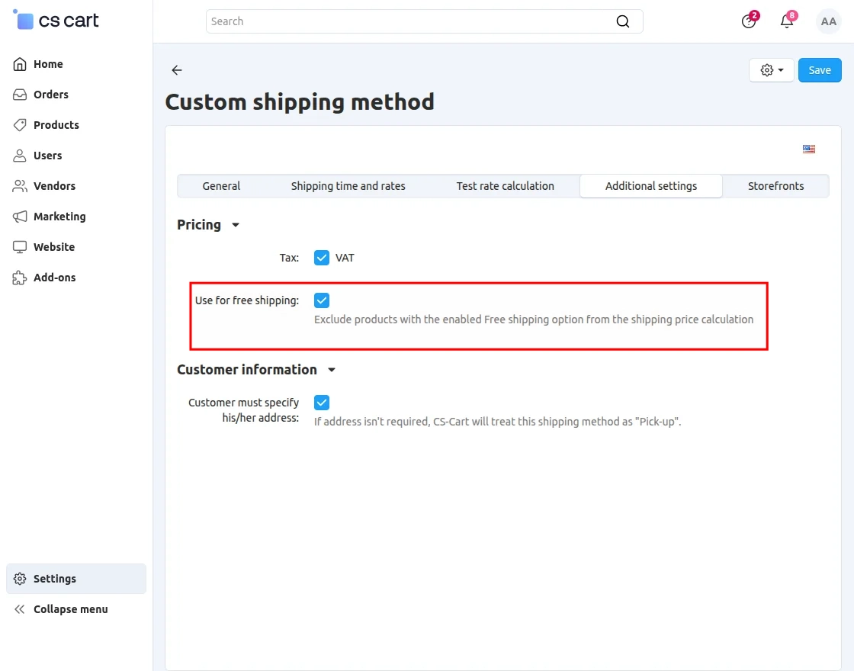This screenshot has height=671, width=854.
Task: Click the VAT label text
Action: pos(345,258)
